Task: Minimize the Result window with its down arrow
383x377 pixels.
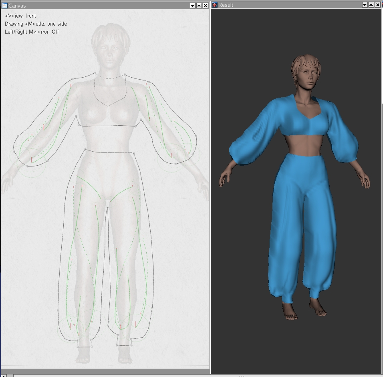Action: 365,5
